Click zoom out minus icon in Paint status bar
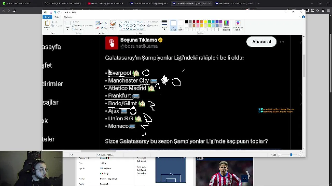This screenshot has width=332, height=186. (x=279, y=155)
